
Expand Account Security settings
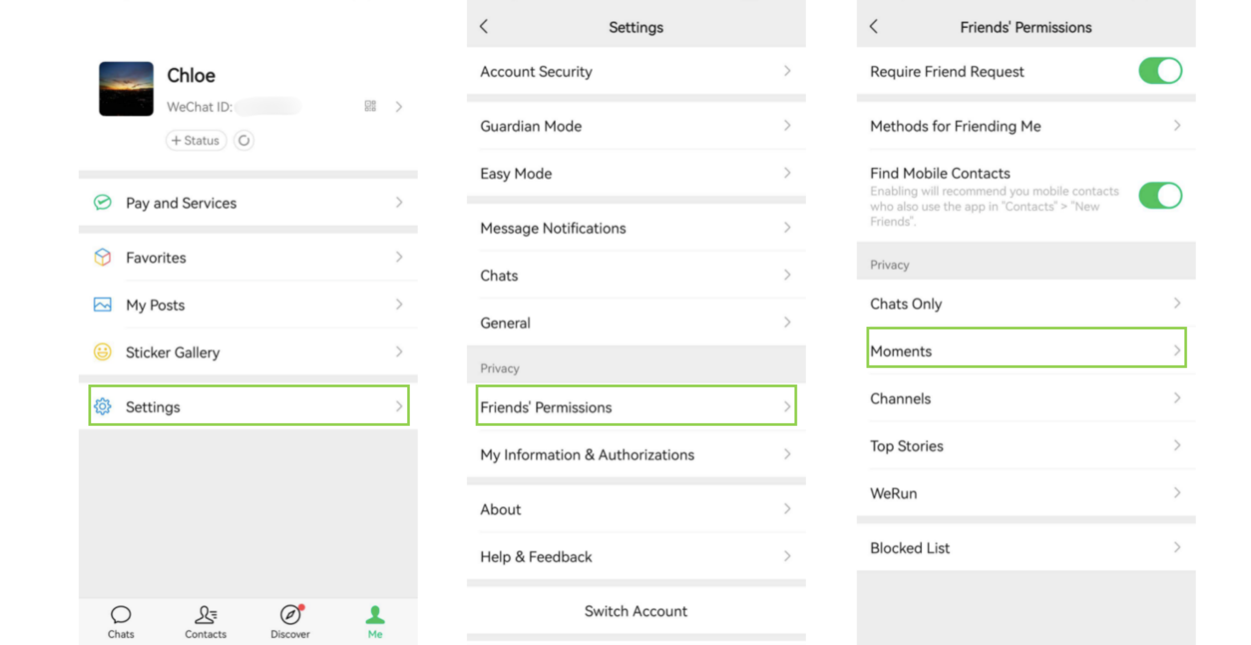pyautogui.click(x=636, y=71)
